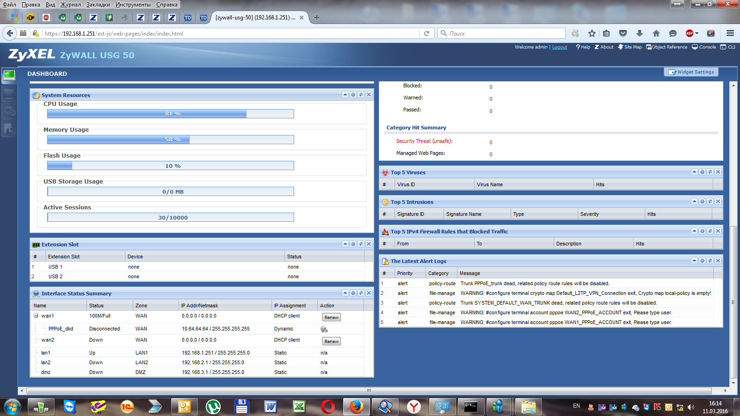The width and height of the screenshot is (740, 416).
Task: Open System Resources widget settings gear
Action: [x=353, y=95]
